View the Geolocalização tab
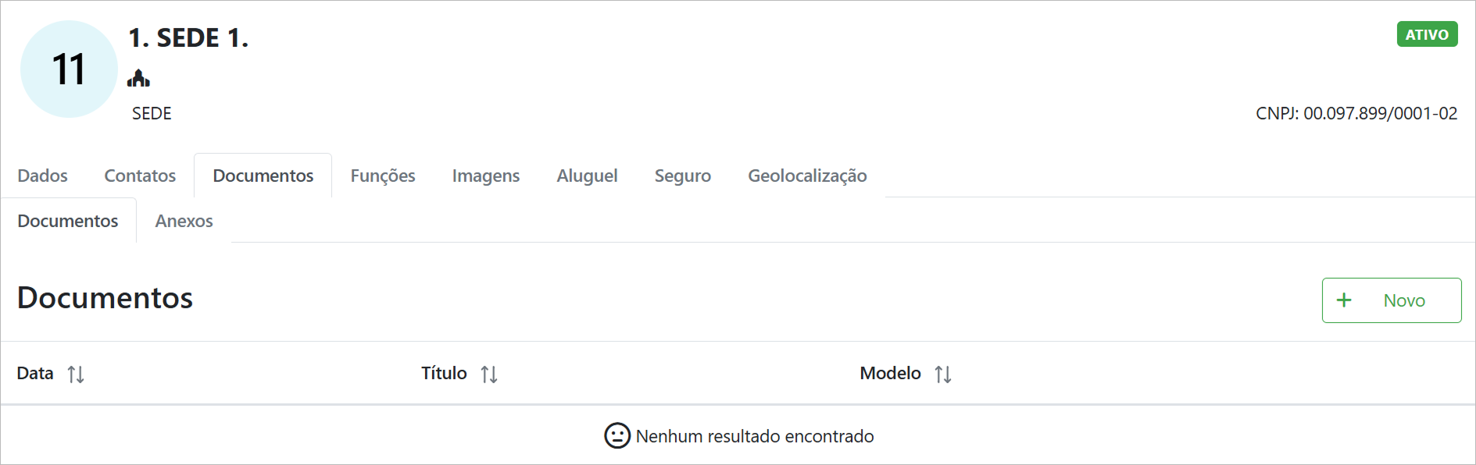This screenshot has height=465, width=1476. (807, 176)
